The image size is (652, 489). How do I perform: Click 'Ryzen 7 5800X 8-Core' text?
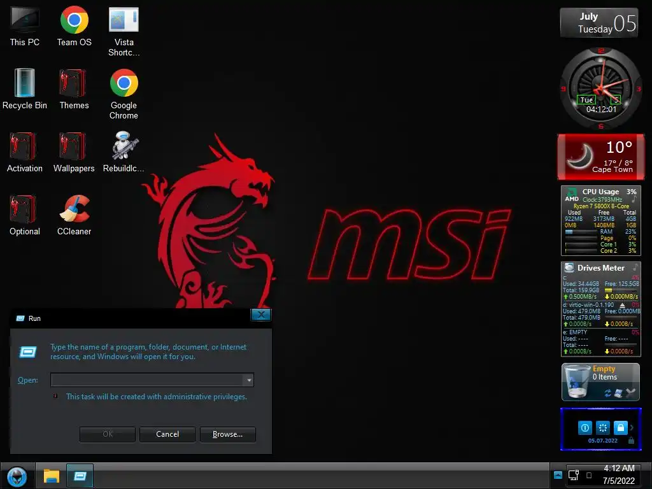(x=601, y=206)
